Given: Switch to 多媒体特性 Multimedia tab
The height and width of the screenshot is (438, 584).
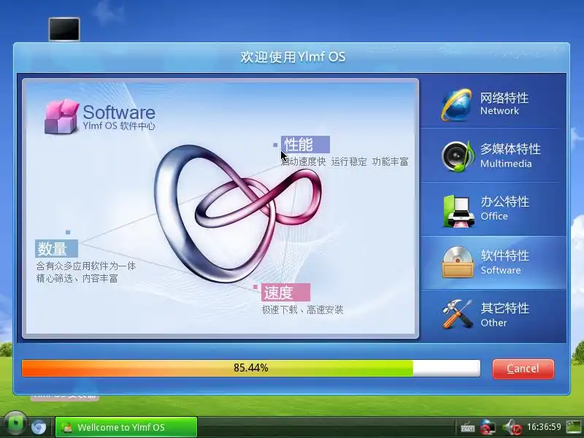Looking at the screenshot, I should pos(493,155).
